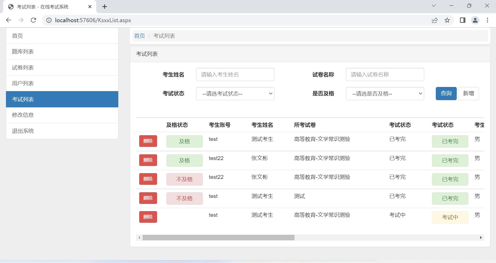Bookmark this page with the star icon
This screenshot has width=496, height=263.
(x=447, y=20)
